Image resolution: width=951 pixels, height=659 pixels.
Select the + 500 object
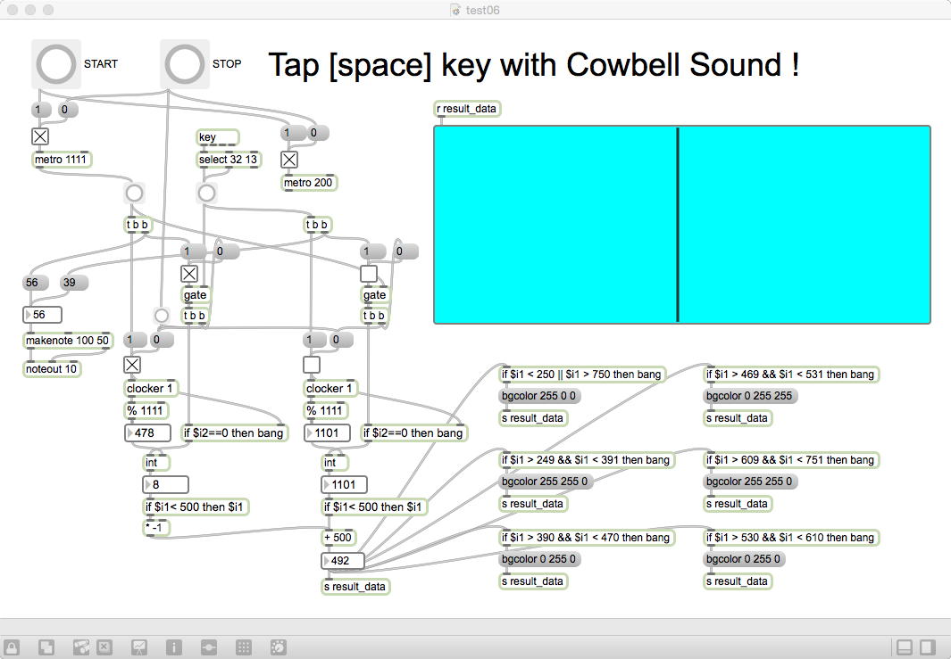coord(338,538)
